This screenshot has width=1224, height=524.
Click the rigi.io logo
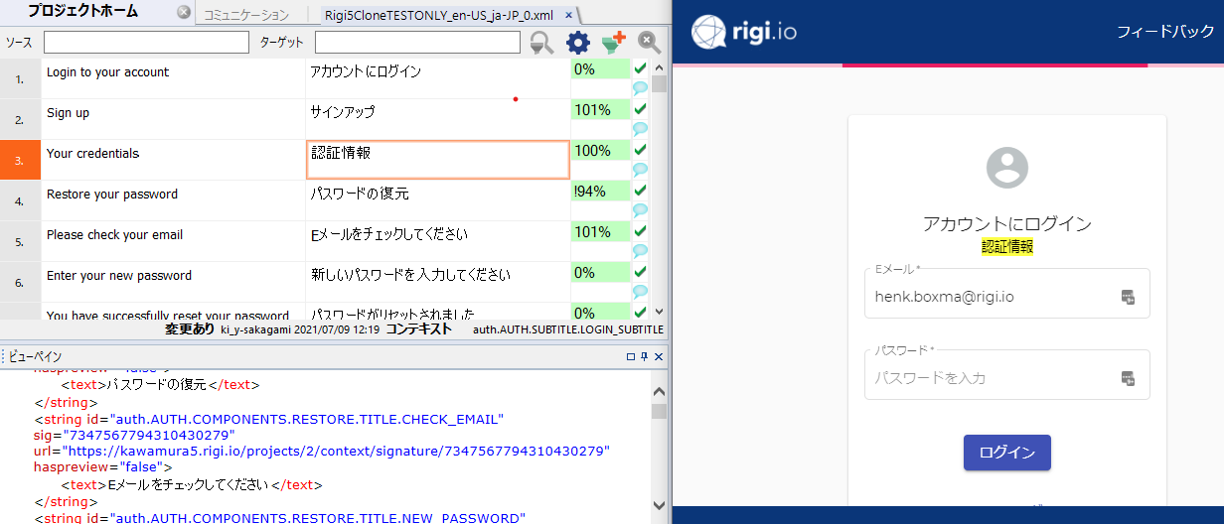coord(744,32)
